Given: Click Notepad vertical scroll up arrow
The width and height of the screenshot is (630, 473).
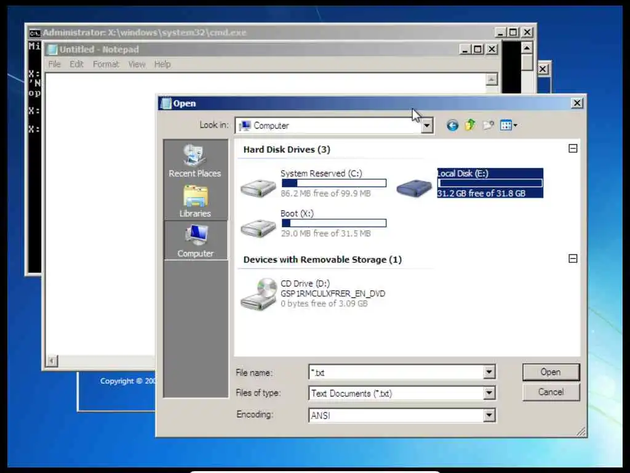Looking at the screenshot, I should pyautogui.click(x=492, y=79).
